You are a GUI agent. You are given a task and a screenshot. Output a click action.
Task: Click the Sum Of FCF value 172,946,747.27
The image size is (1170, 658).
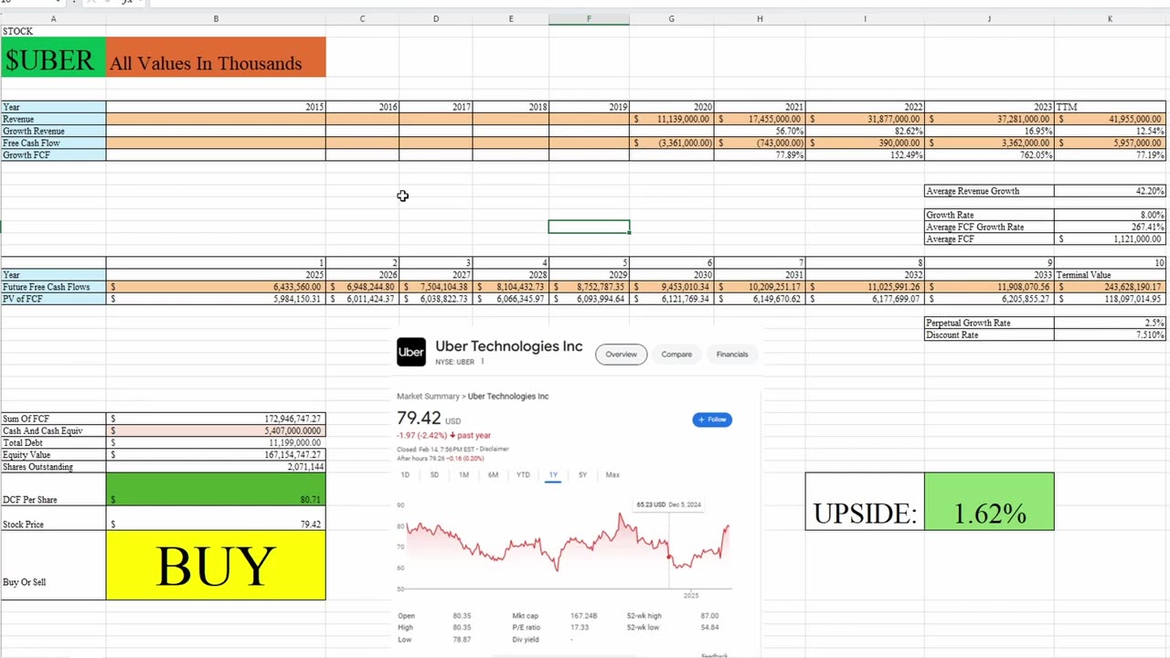(x=216, y=419)
